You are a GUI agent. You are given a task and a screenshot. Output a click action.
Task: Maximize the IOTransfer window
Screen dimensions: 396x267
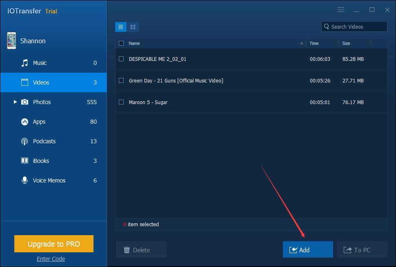point(372,10)
